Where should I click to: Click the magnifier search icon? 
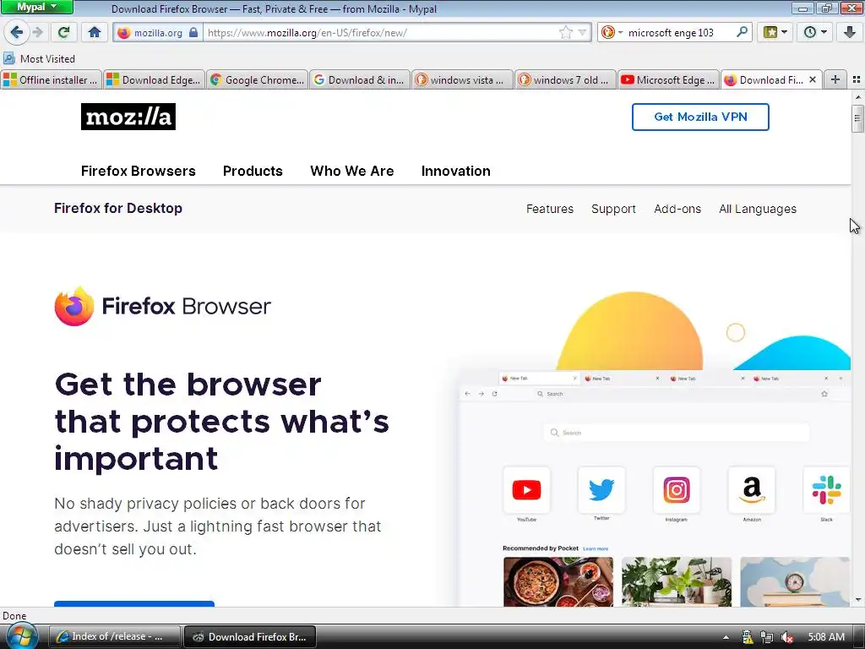click(742, 32)
